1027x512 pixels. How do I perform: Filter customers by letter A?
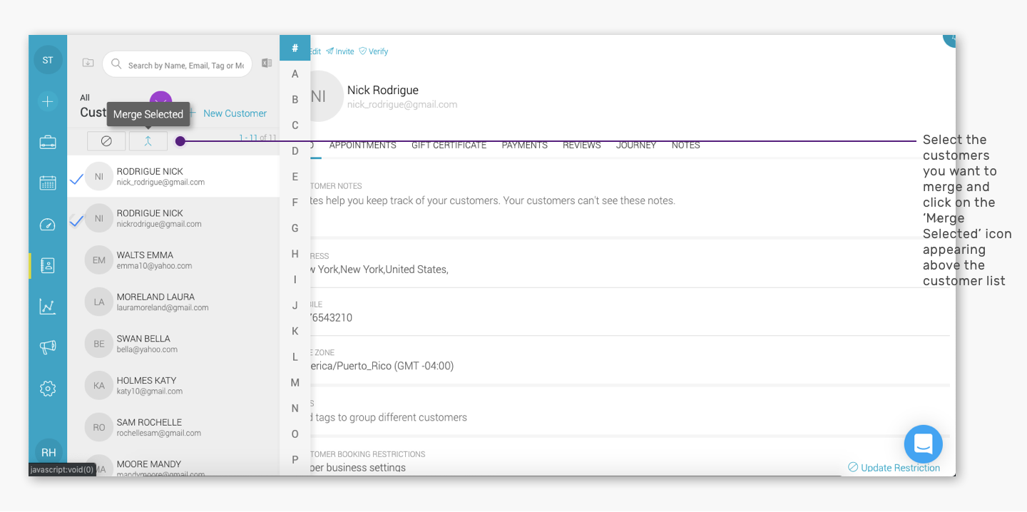tap(295, 73)
